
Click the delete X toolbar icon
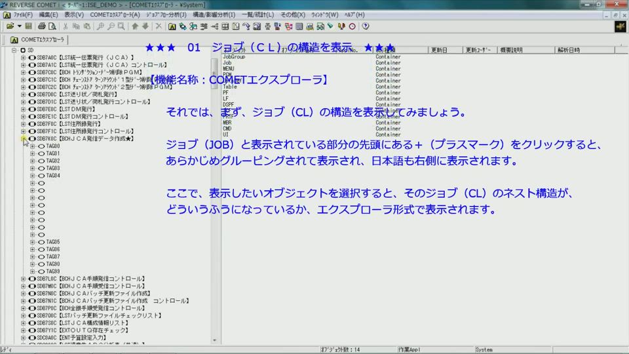(x=159, y=26)
